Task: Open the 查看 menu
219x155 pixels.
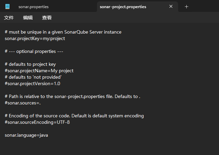Action: pyautogui.click(x=47, y=18)
